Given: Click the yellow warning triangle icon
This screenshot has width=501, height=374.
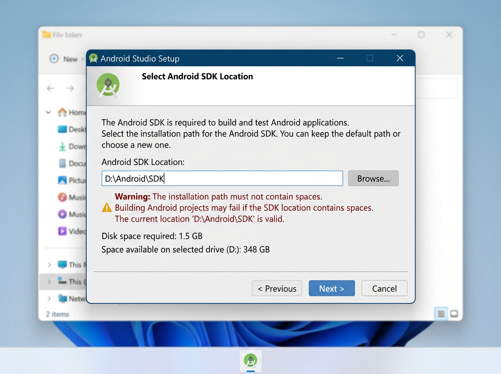Looking at the screenshot, I should pyautogui.click(x=107, y=207).
